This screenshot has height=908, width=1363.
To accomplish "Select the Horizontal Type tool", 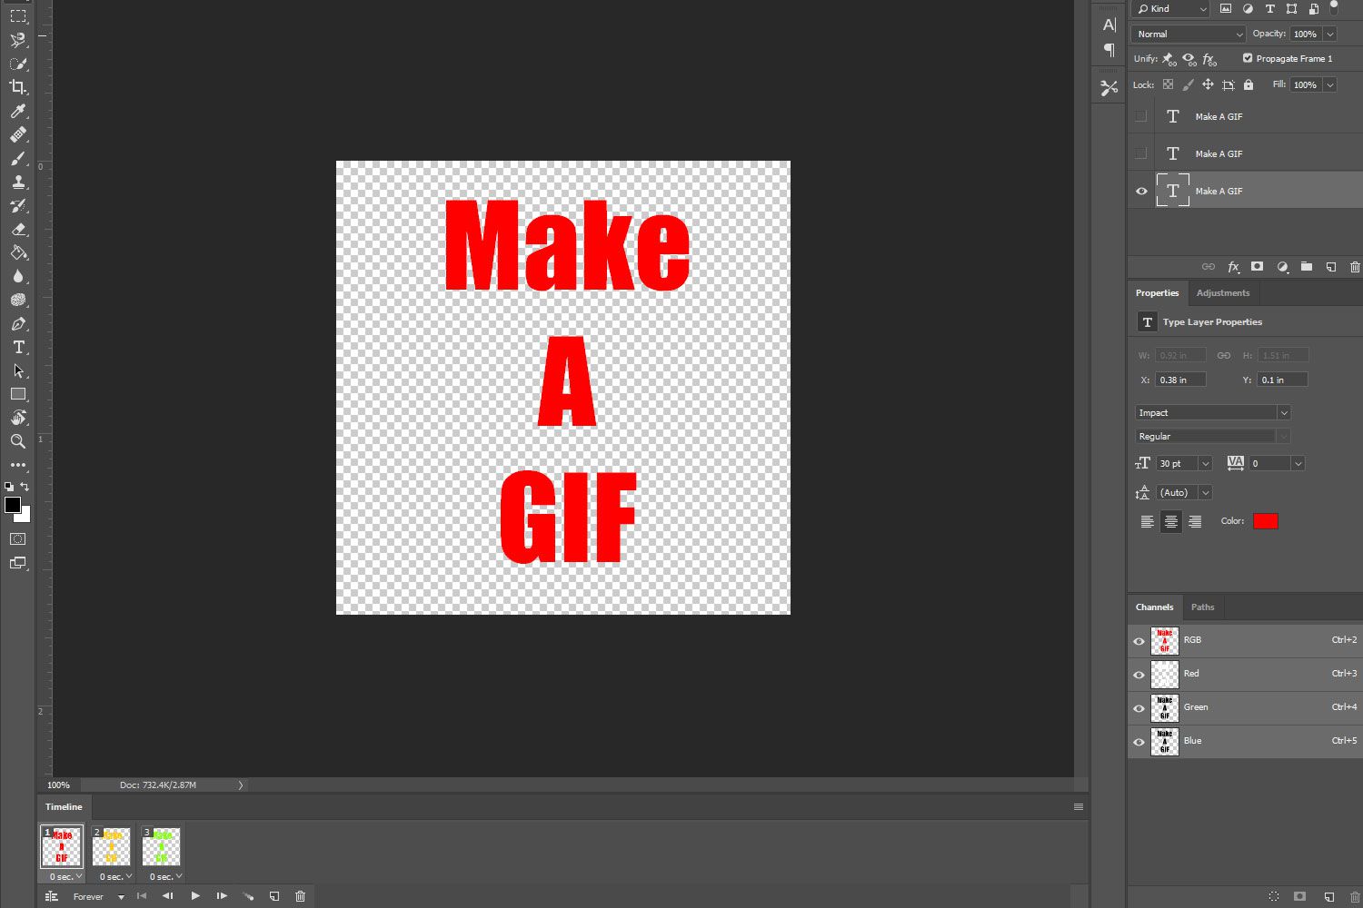I will [18, 347].
